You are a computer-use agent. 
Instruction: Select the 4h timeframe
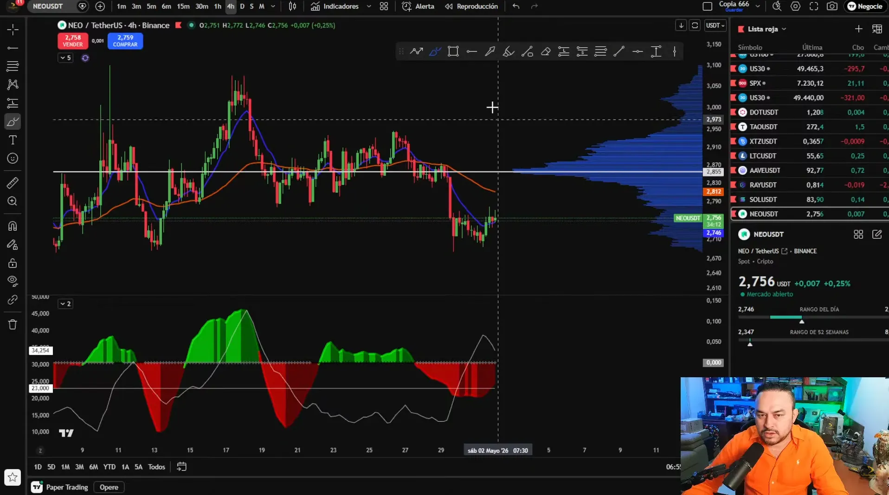click(231, 6)
